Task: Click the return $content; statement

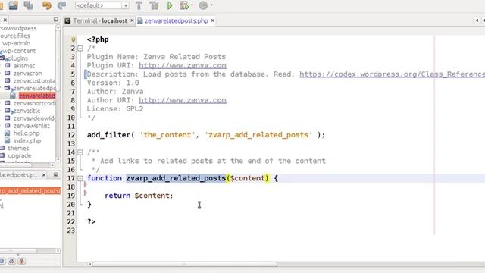Action: [139, 196]
